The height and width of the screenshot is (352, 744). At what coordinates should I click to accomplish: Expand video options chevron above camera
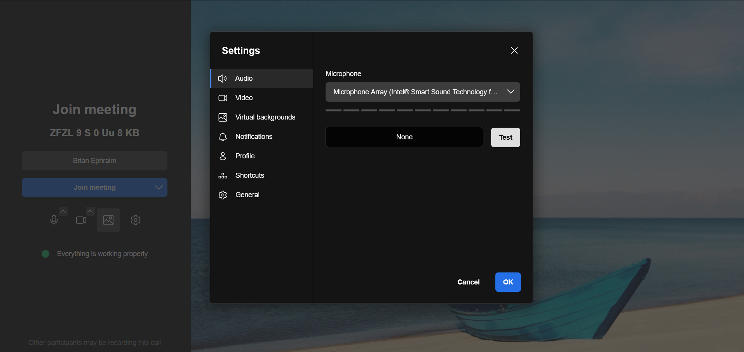(x=90, y=211)
